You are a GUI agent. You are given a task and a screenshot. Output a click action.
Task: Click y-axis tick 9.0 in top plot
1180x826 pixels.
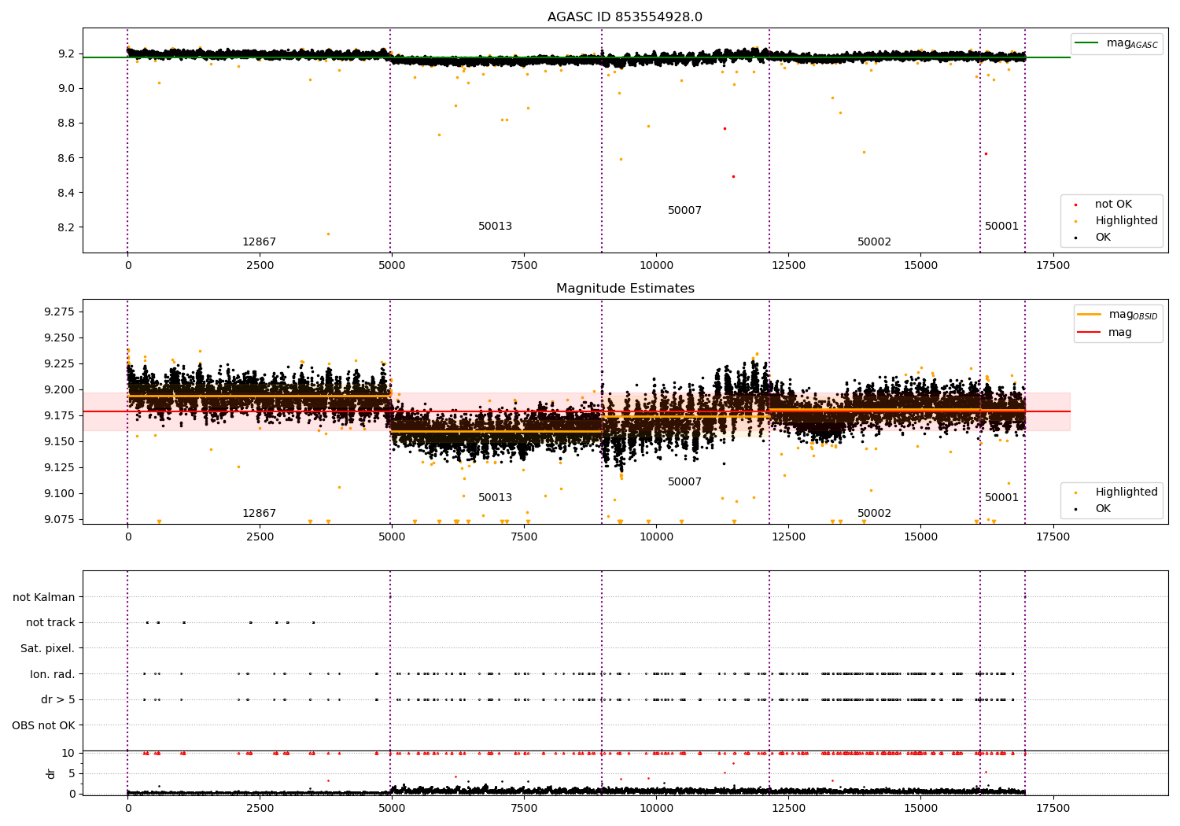click(x=65, y=89)
